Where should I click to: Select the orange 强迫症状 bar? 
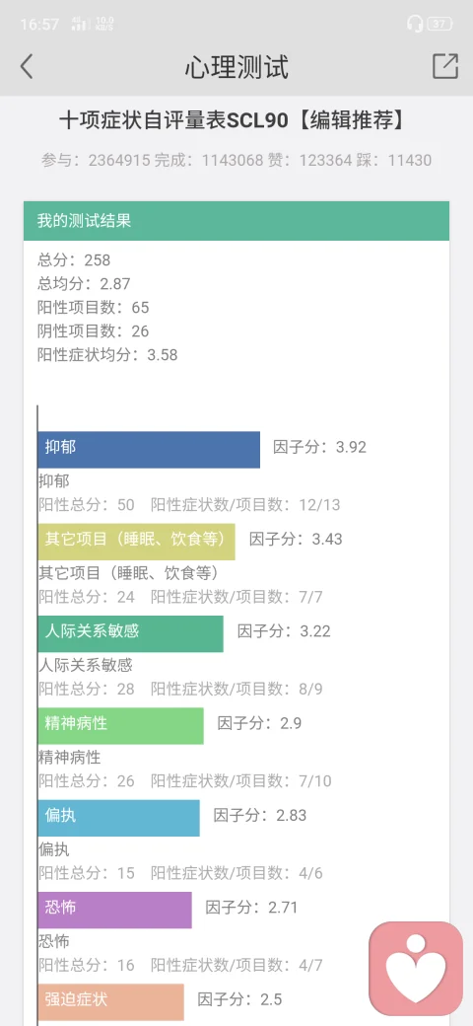pyautogui.click(x=111, y=1001)
